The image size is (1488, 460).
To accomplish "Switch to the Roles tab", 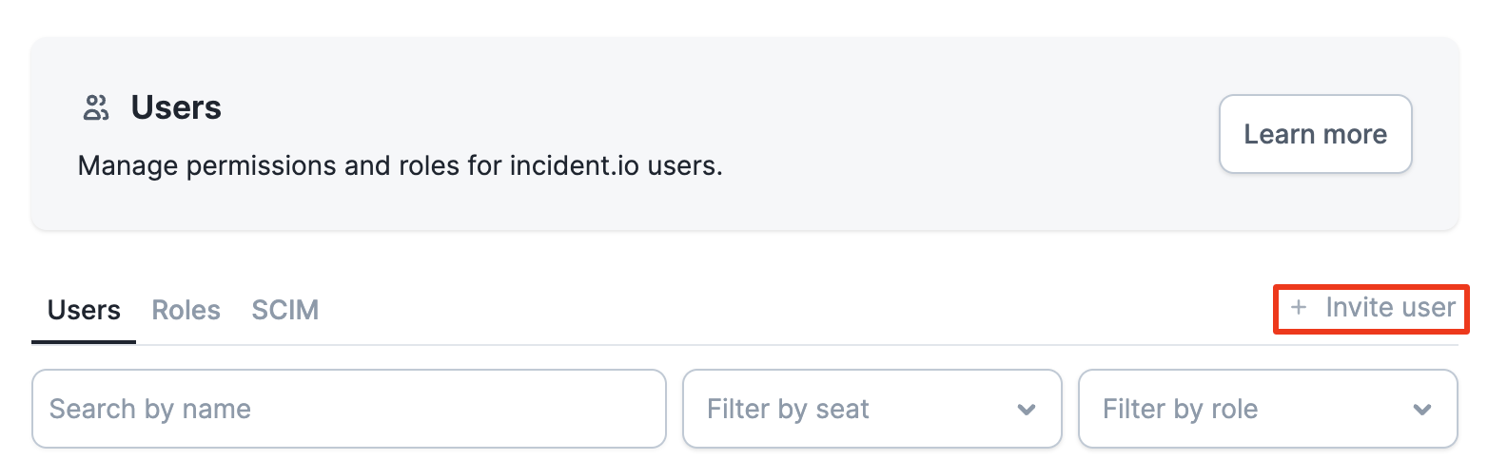I will click(x=186, y=310).
